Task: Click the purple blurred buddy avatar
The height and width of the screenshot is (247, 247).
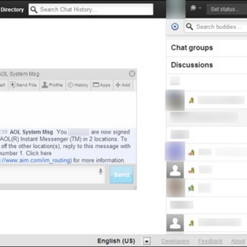Action: click(x=175, y=151)
